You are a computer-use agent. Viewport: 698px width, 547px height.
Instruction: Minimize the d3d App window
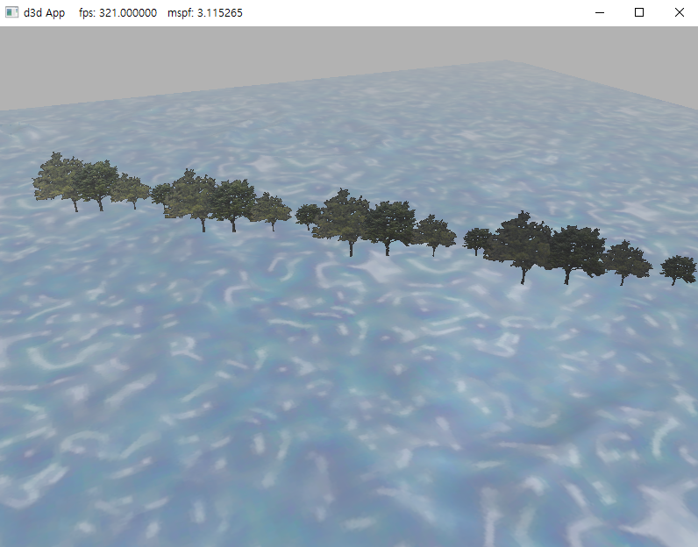600,12
